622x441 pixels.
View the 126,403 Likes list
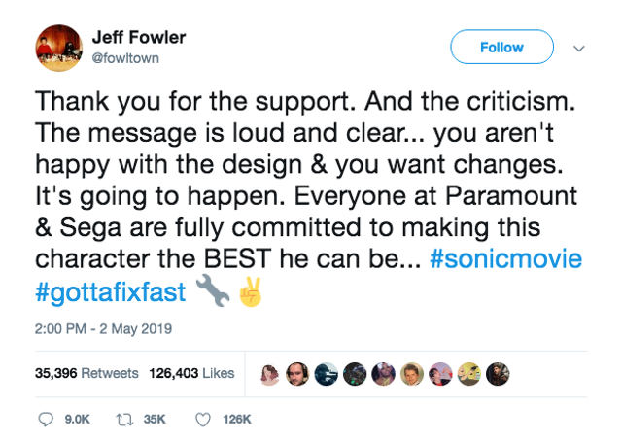coord(191,373)
